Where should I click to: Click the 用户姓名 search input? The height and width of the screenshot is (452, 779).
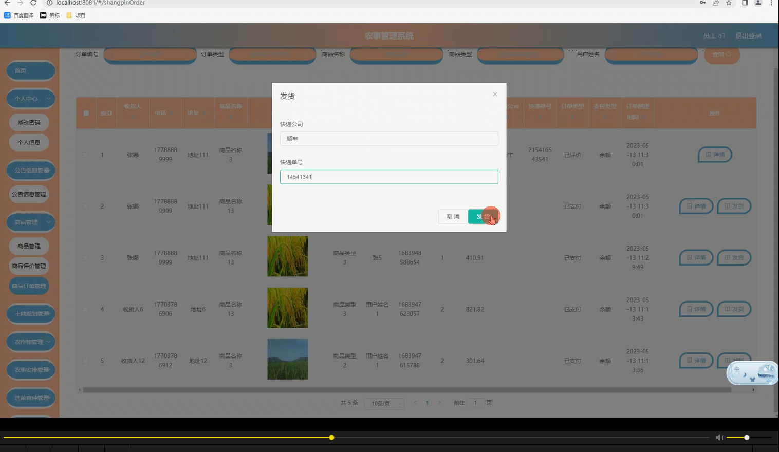click(651, 54)
